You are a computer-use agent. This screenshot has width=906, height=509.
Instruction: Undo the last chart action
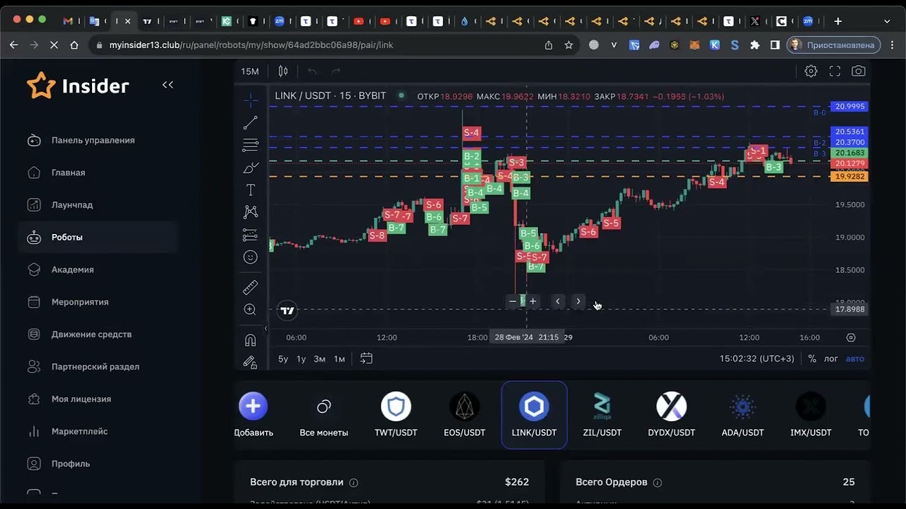312,71
